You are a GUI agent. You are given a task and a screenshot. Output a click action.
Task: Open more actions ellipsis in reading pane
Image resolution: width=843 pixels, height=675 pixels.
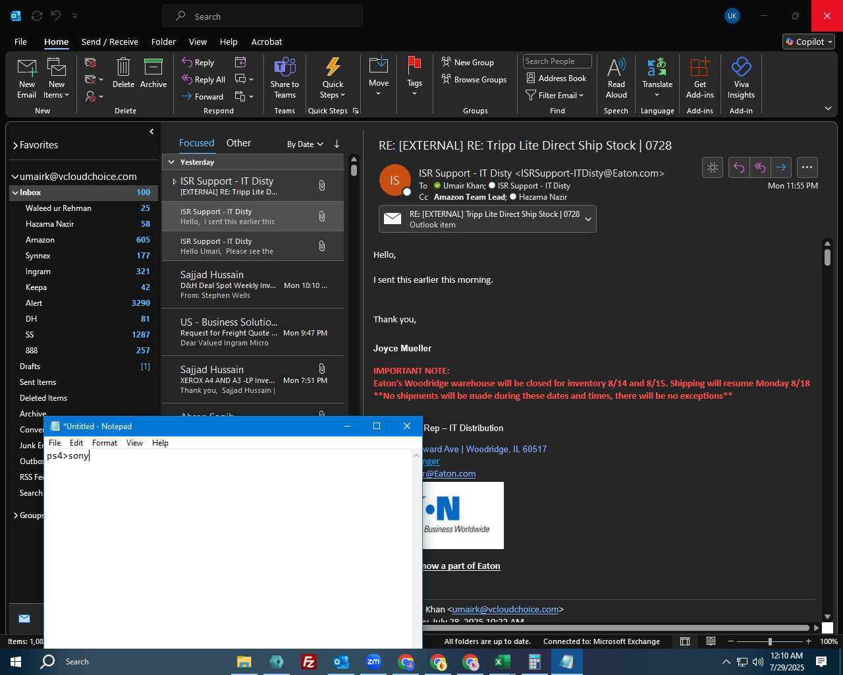(x=807, y=167)
